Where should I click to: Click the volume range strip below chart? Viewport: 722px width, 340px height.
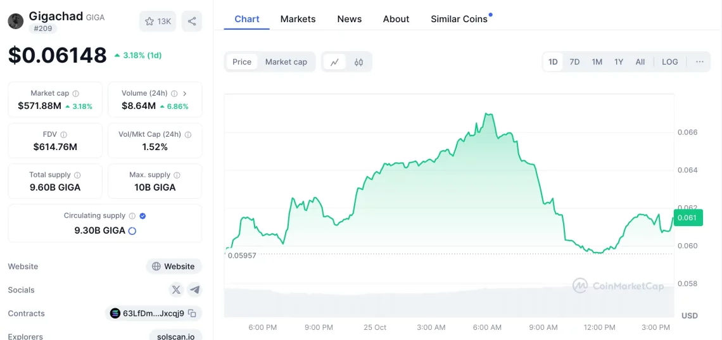450,303
